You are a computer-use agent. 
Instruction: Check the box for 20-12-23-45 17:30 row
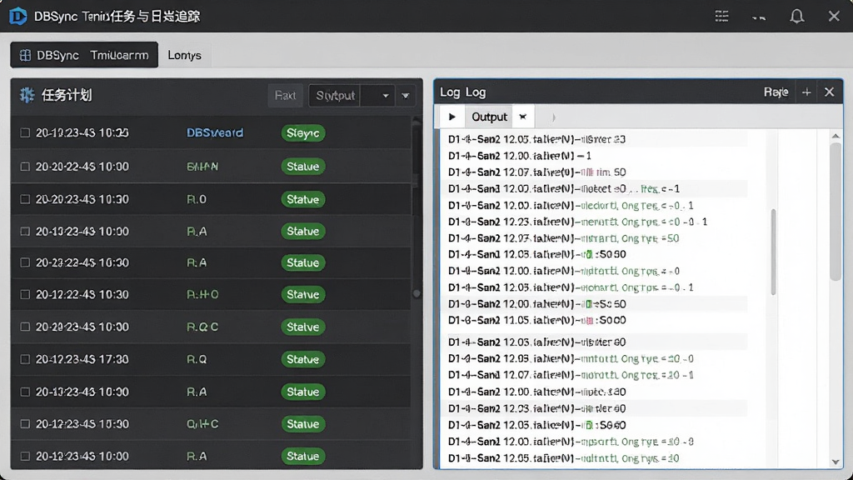pyautogui.click(x=25, y=359)
